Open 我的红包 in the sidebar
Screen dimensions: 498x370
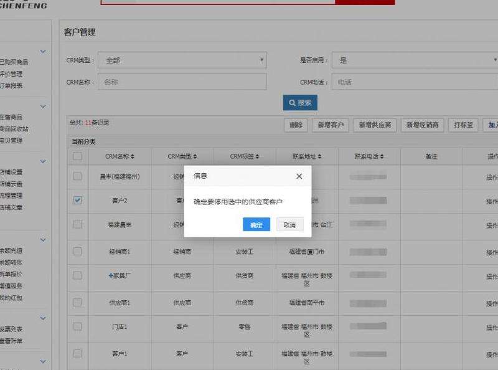11,298
